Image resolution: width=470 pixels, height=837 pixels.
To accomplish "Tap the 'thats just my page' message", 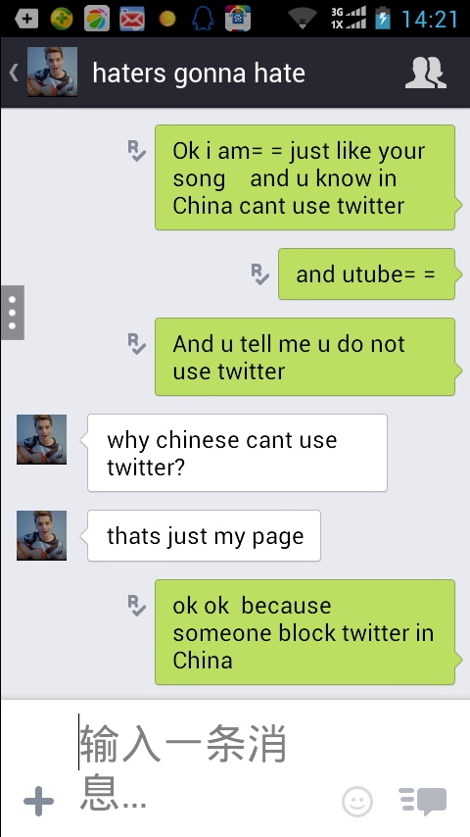I will pos(204,535).
